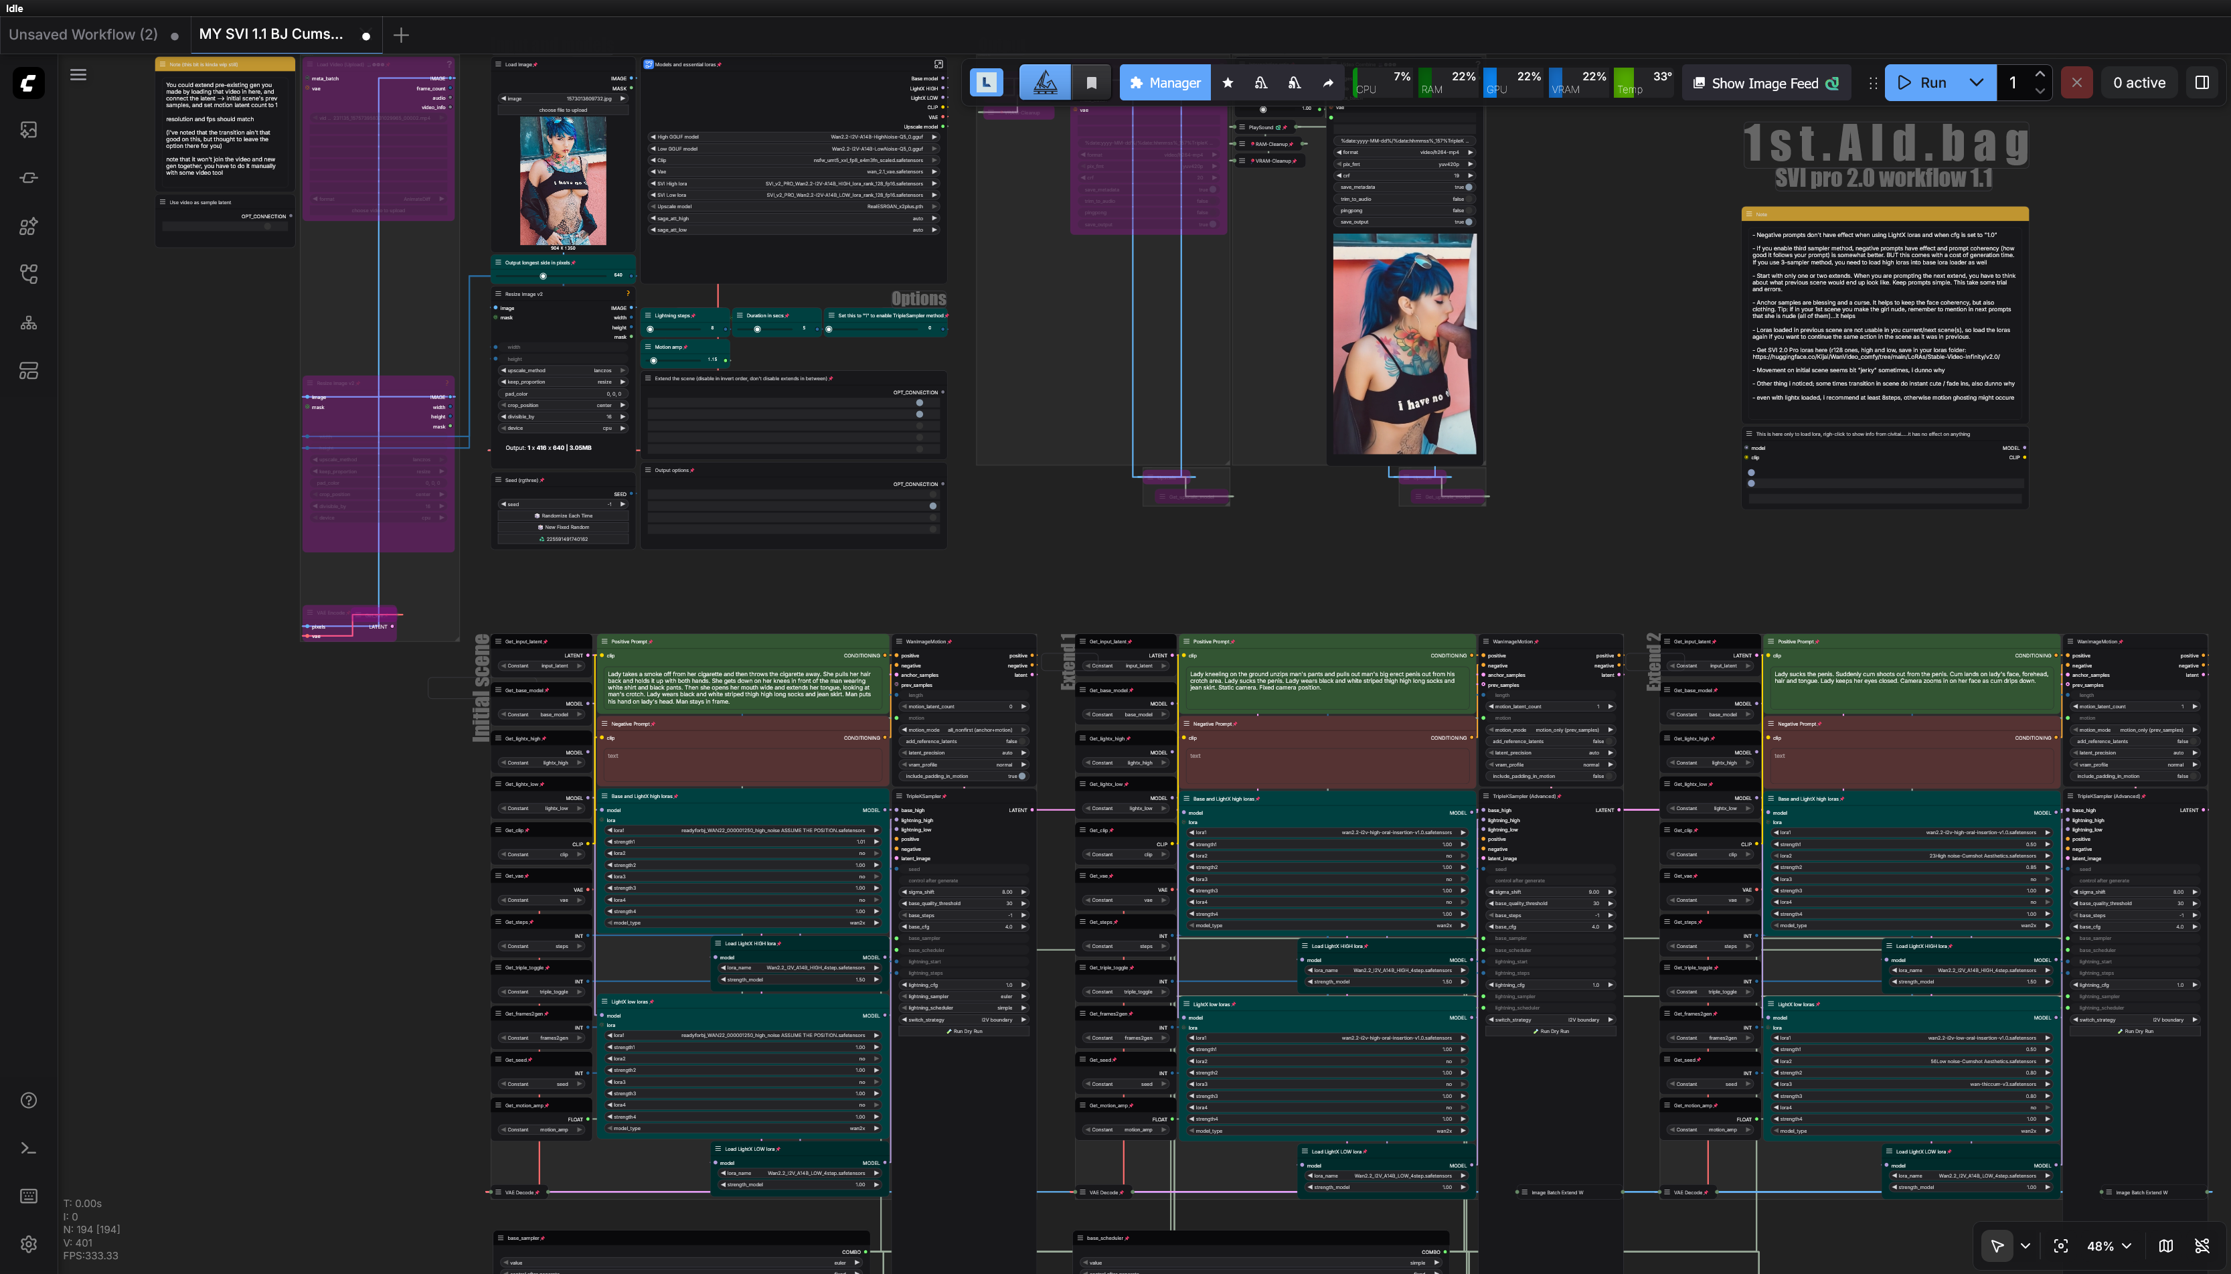2231x1274 pixels.
Task: Click the share arrow icon
Action: coord(1328,83)
